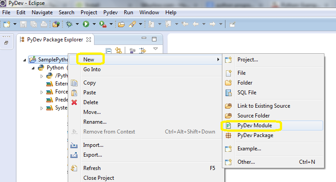
Task: Choose Delete in the context menu
Action: click(145, 102)
